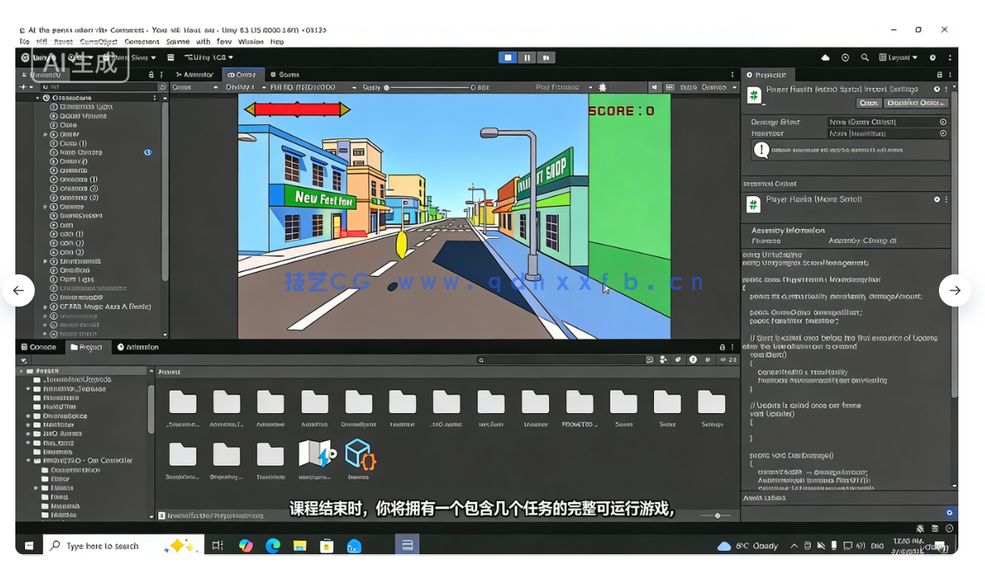
Task: Click the Open button in the script Import Settings
Action: point(869,103)
